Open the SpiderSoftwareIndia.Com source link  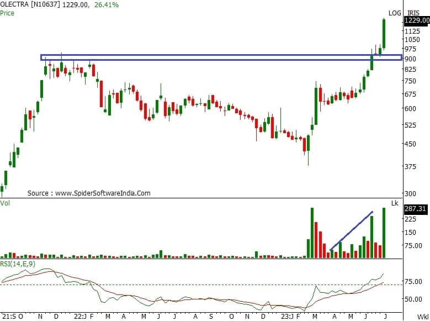pyautogui.click(x=102, y=193)
